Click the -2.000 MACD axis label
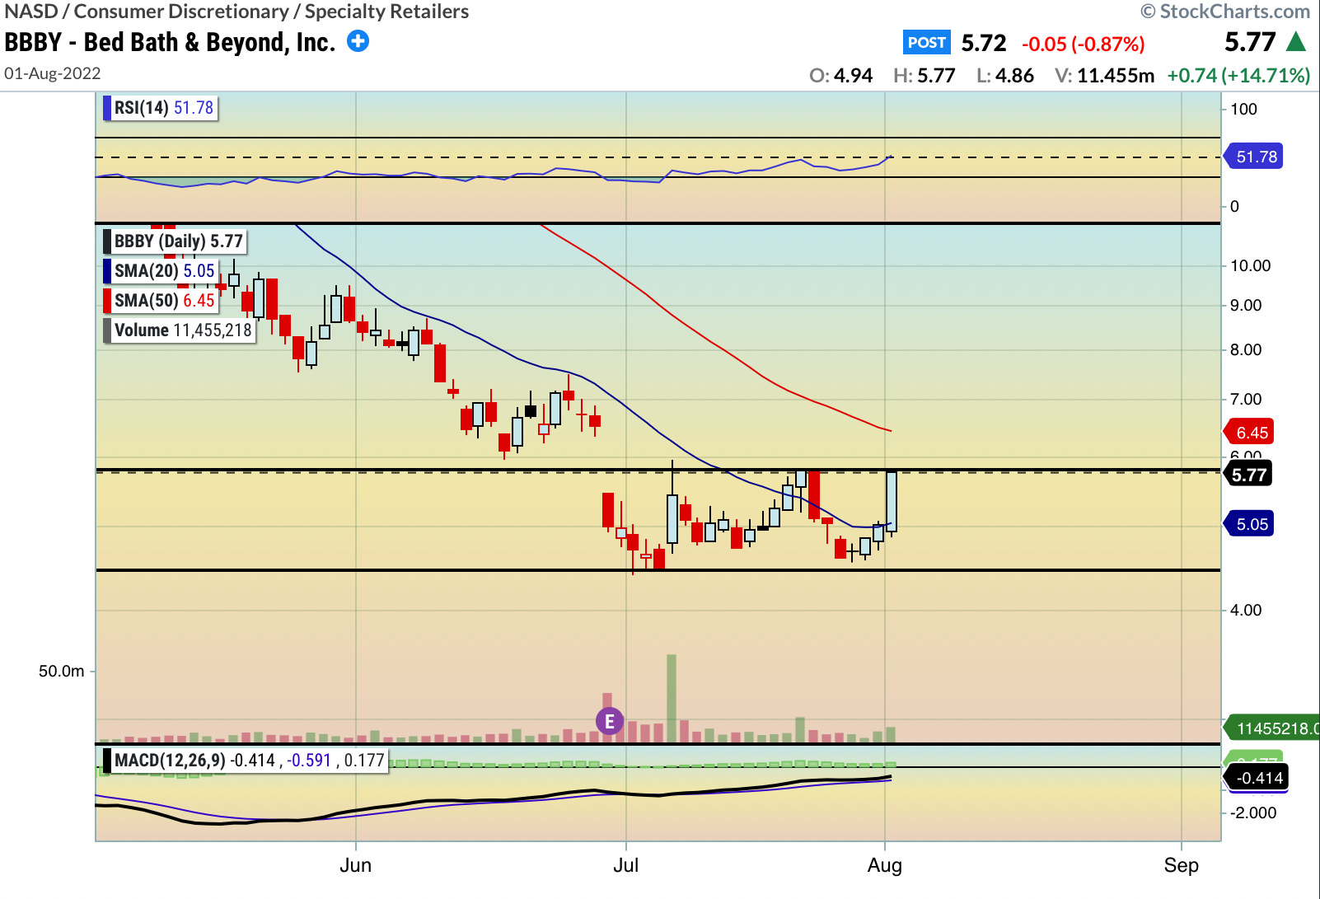Image resolution: width=1320 pixels, height=899 pixels. (1253, 812)
